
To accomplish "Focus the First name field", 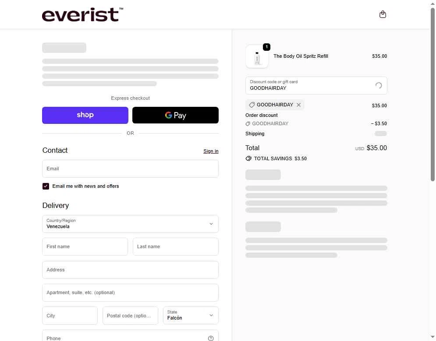I will [x=85, y=246].
